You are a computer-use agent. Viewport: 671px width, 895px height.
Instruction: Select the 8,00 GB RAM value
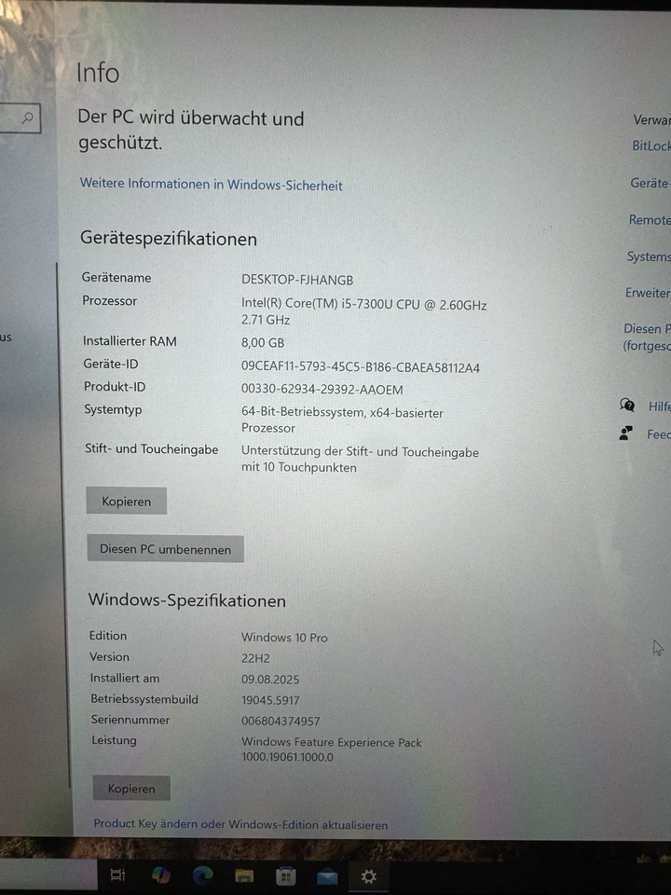point(263,342)
